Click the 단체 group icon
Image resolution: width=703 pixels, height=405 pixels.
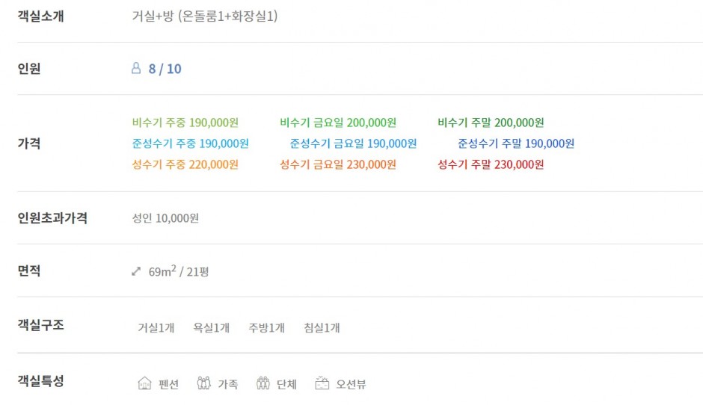coord(263,383)
